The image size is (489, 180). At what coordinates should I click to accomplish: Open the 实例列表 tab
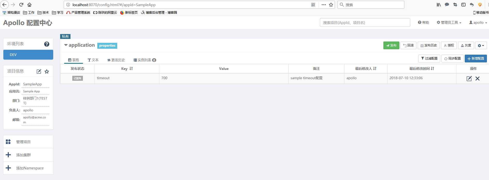(x=145, y=60)
